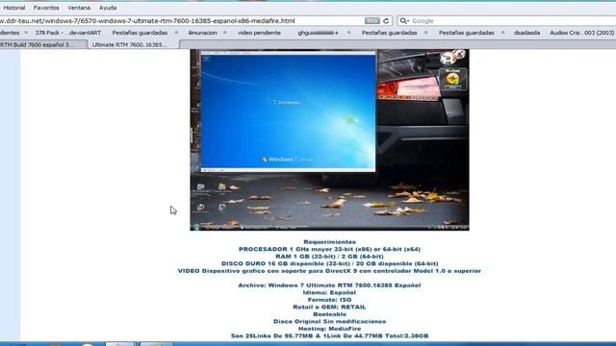Image resolution: width=616 pixels, height=346 pixels.
Task: Open the Ventana menu
Action: [x=79, y=8]
